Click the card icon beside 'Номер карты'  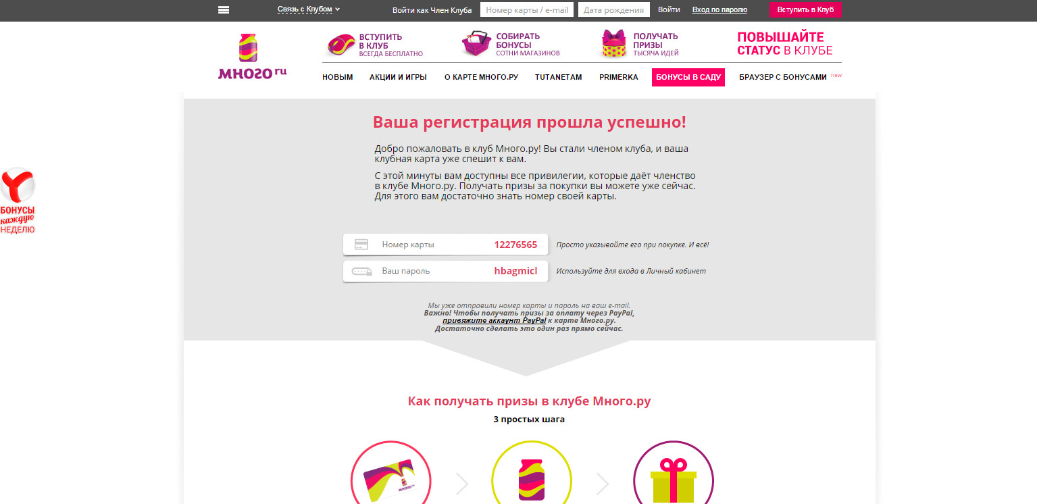(x=361, y=245)
